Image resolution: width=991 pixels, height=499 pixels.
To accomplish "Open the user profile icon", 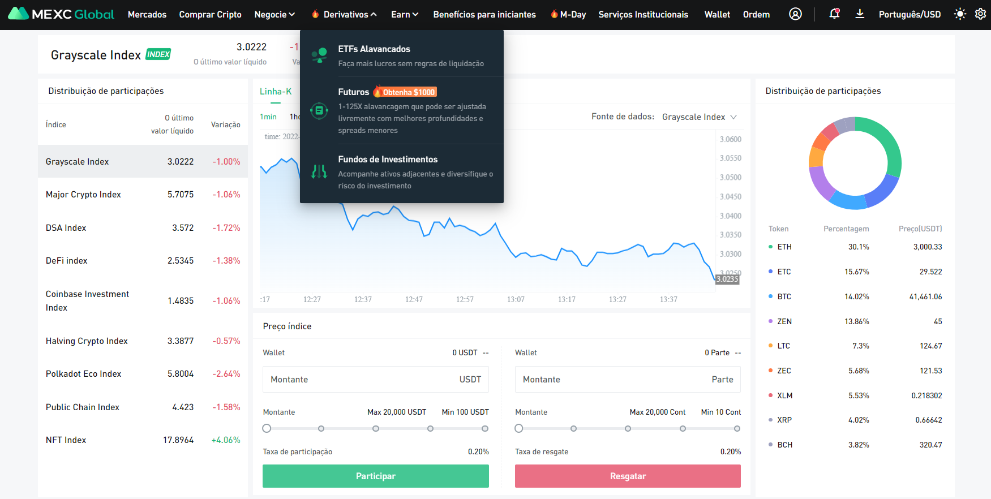I will [x=795, y=14].
